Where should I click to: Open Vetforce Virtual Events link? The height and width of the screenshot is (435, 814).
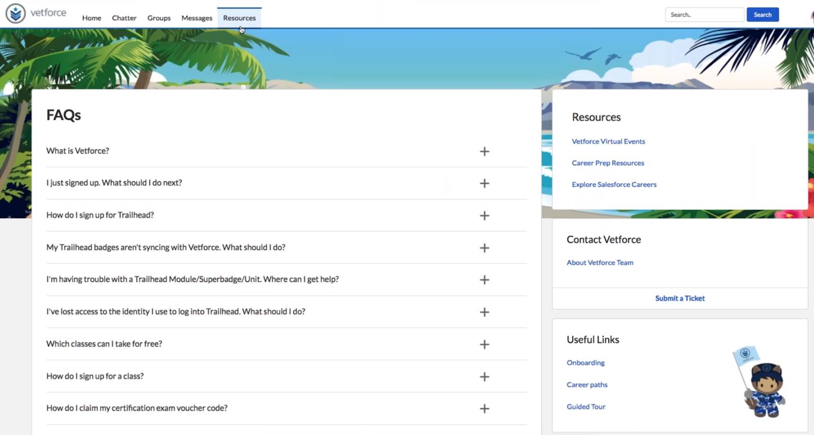pyautogui.click(x=608, y=141)
